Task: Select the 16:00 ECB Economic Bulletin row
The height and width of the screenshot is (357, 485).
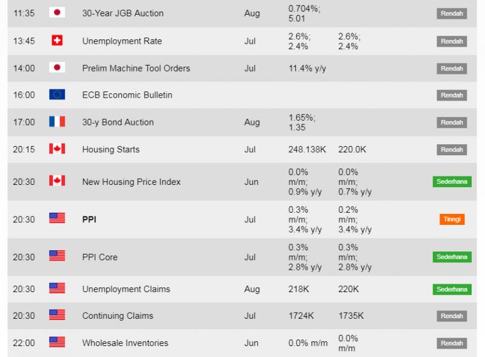Action: pos(242,95)
